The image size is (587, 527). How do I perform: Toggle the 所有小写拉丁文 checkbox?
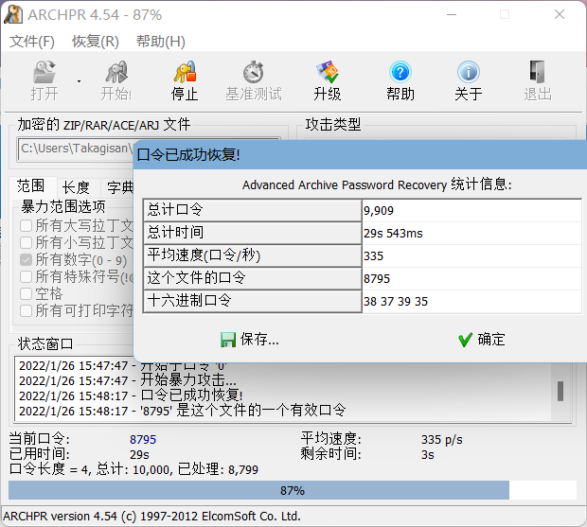[26, 242]
